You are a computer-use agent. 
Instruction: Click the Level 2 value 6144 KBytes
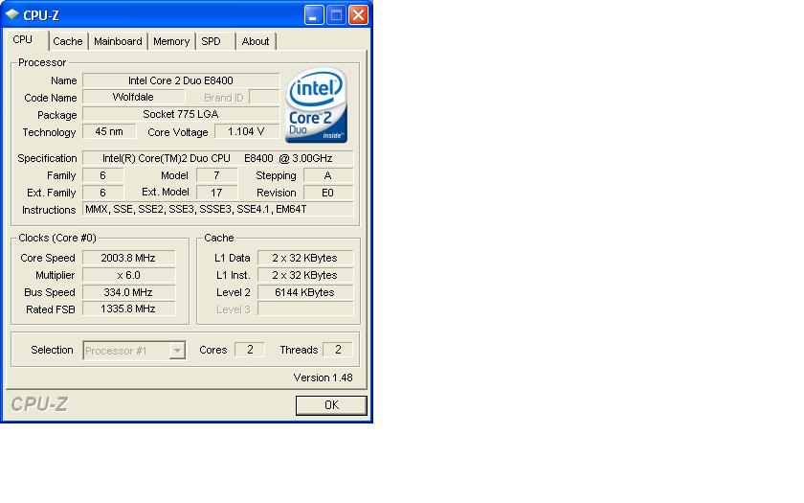tap(305, 292)
